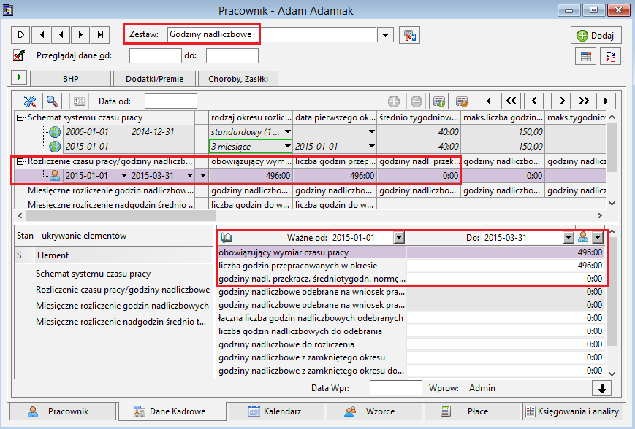Go to last employee record
Viewport: 635px width, 429px height.
[100, 35]
